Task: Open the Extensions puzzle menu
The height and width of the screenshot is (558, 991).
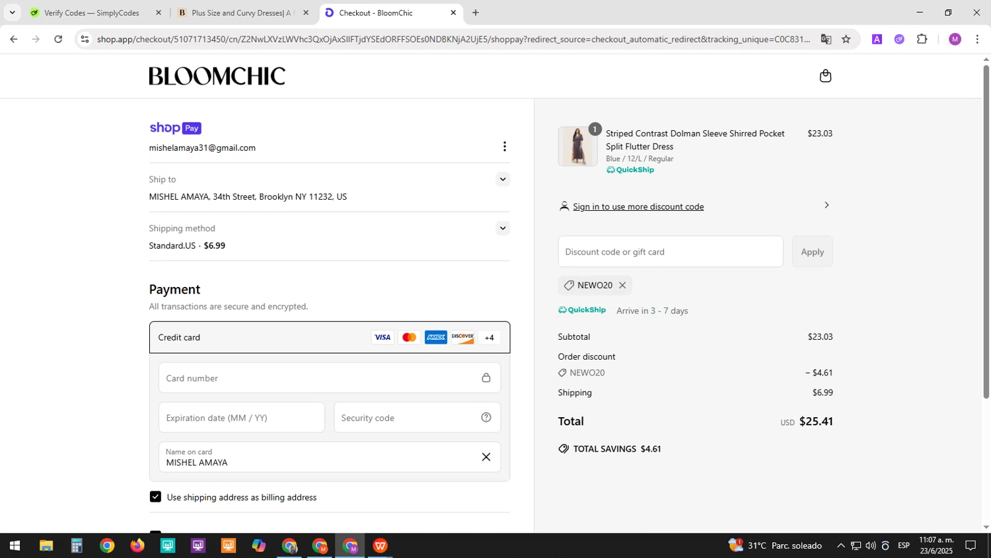Action: click(x=922, y=39)
